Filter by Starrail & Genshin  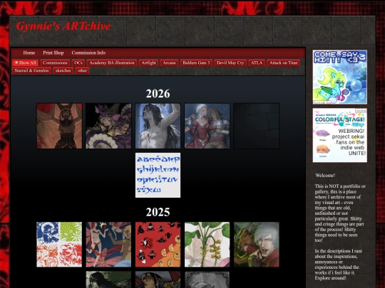31,70
